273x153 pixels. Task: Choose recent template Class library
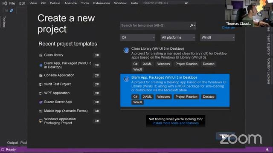(69, 55)
